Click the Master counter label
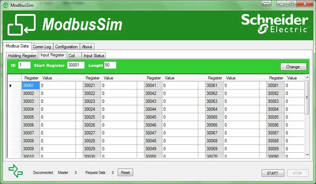 click(x=64, y=172)
